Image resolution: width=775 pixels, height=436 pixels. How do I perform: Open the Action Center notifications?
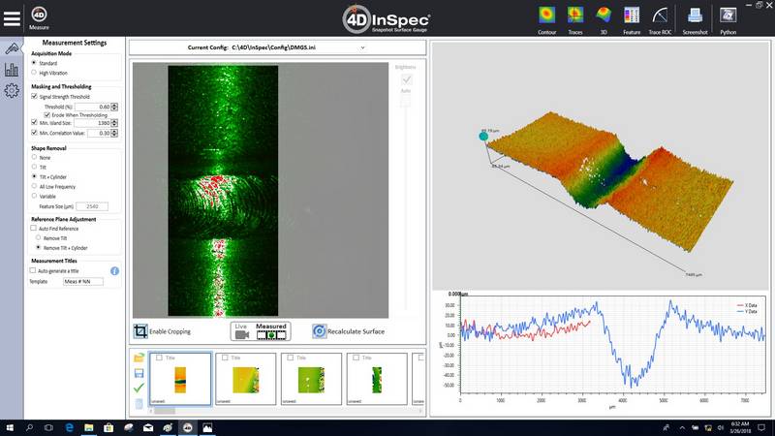(x=761, y=428)
